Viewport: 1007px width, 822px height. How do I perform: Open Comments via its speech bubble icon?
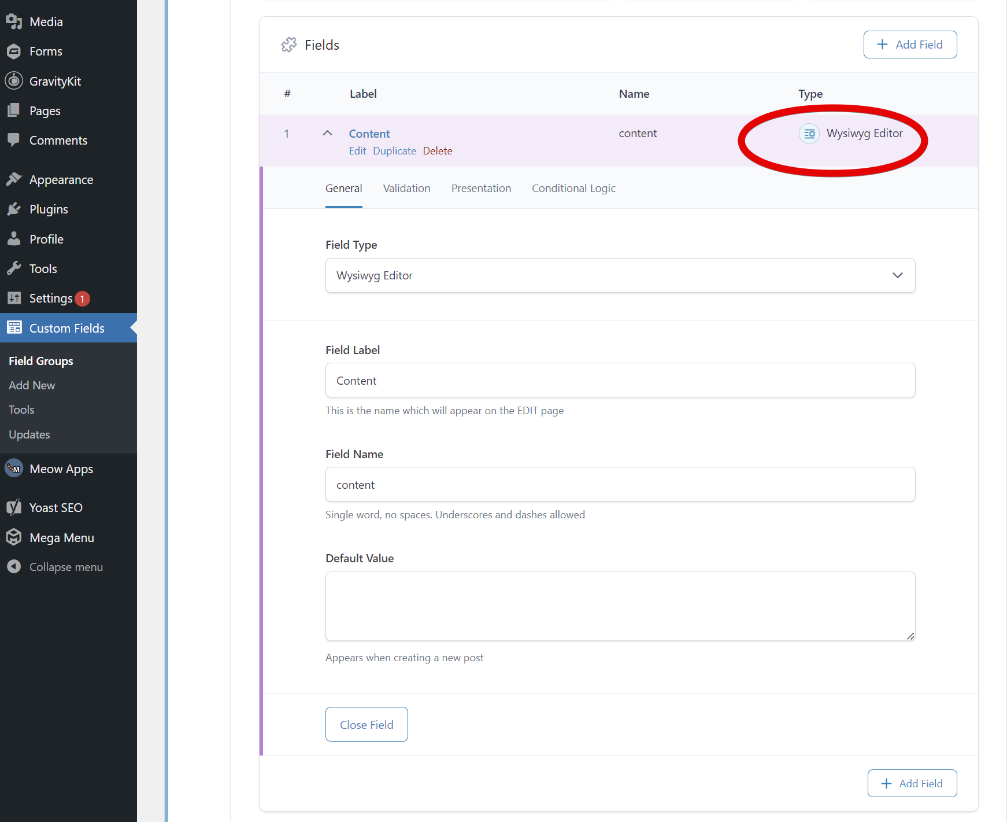pyautogui.click(x=14, y=140)
